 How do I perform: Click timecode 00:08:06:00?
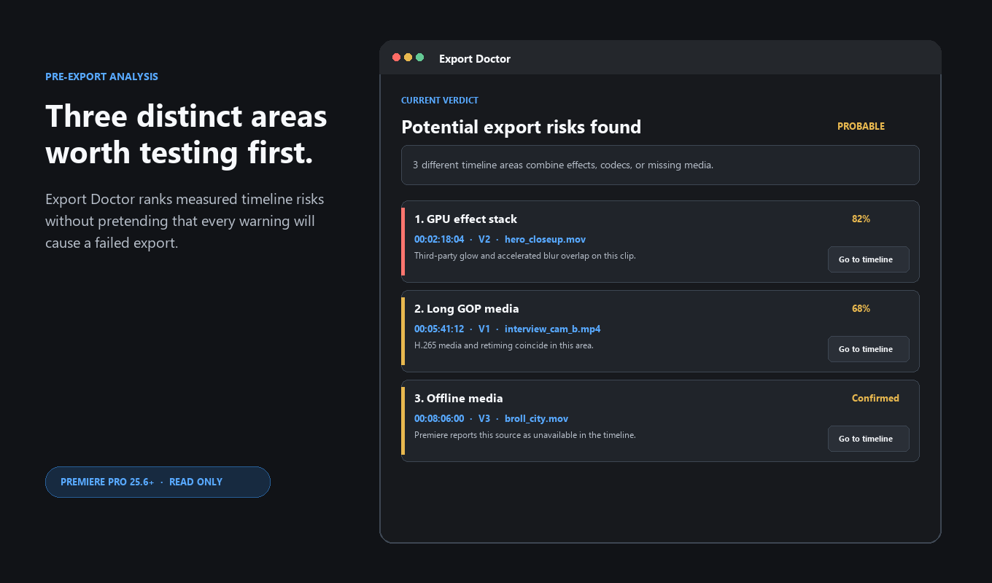click(x=439, y=418)
